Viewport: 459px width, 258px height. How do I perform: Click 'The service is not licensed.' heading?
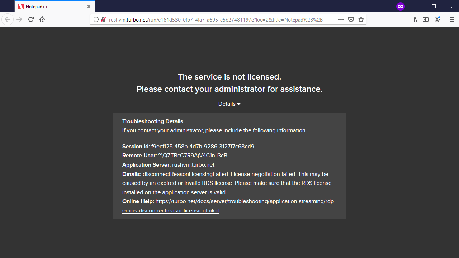coord(229,77)
